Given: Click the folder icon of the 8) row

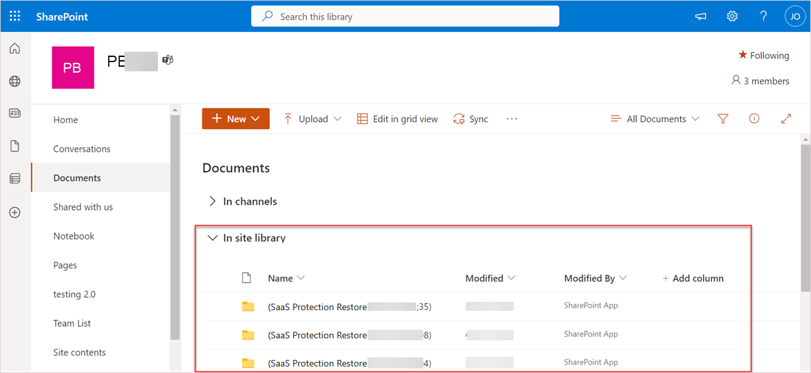Looking at the screenshot, I should point(248,335).
